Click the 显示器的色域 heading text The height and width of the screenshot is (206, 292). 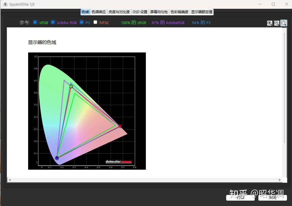pyautogui.click(x=42, y=42)
